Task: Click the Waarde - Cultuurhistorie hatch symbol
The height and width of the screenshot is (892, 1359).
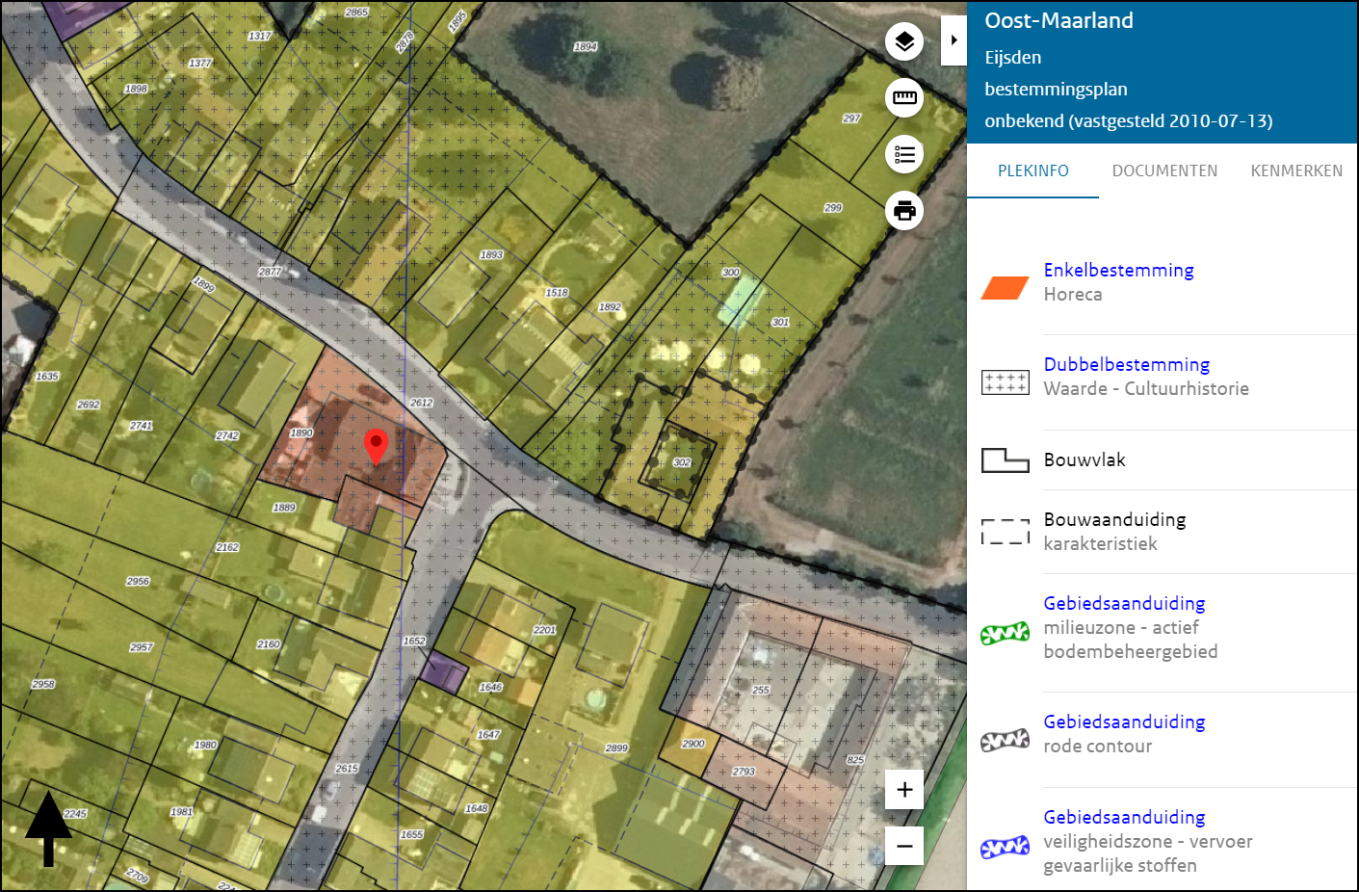Action: coord(1005,382)
